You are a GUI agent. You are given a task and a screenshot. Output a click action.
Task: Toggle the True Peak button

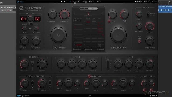click(139, 41)
